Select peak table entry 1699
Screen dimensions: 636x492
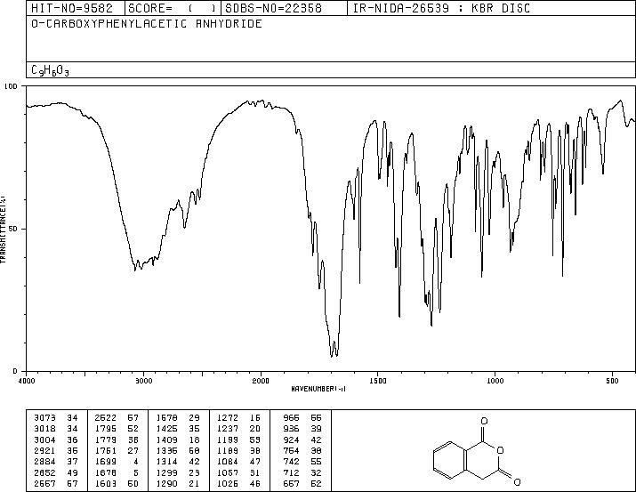106,462
